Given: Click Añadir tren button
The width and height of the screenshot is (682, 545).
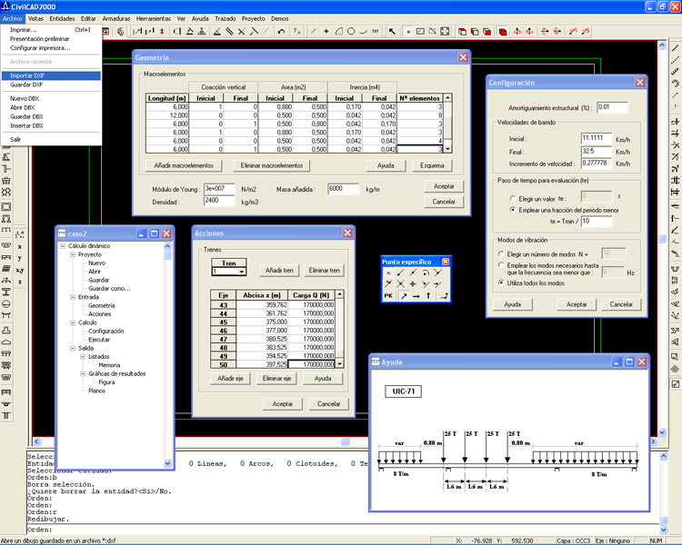Looking at the screenshot, I should click(279, 271).
